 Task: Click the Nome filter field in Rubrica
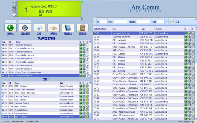coord(120,22)
